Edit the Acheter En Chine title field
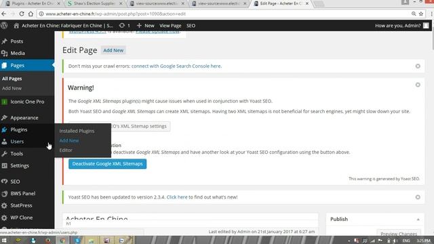434x244 pixels. [x=191, y=218]
